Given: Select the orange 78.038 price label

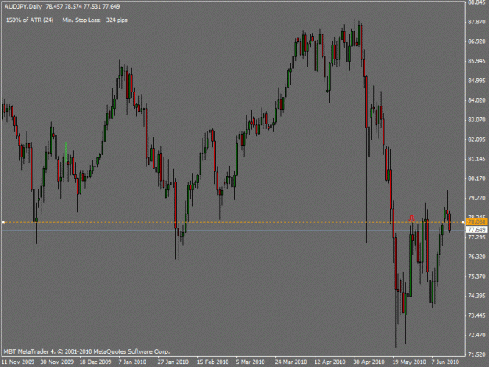Looking at the screenshot, I should pos(476,222).
